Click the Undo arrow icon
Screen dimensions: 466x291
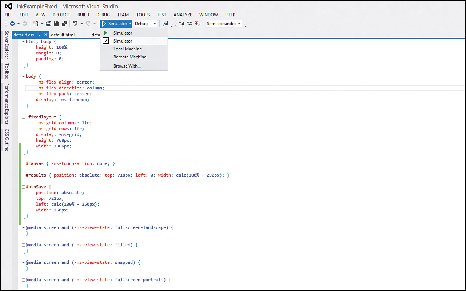(75, 24)
